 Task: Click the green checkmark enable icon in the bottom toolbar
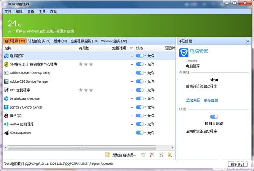pyautogui.click(x=143, y=155)
